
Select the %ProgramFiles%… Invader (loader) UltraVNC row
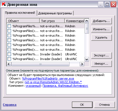pos(45,54)
